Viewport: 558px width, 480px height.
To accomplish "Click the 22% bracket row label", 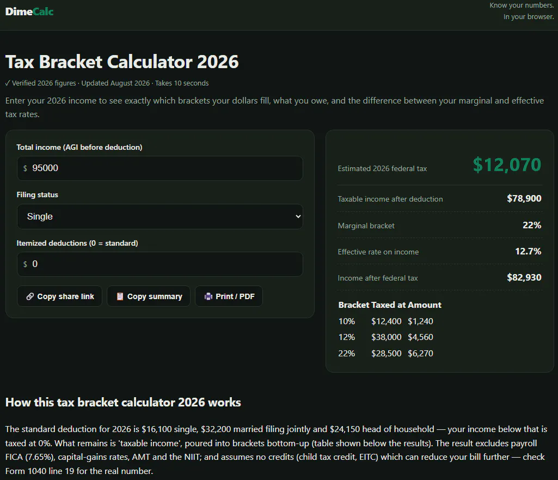I will 347,353.
